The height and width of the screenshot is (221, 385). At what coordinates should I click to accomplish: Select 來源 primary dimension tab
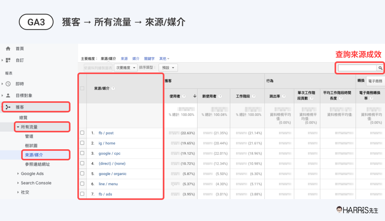tap(124, 59)
